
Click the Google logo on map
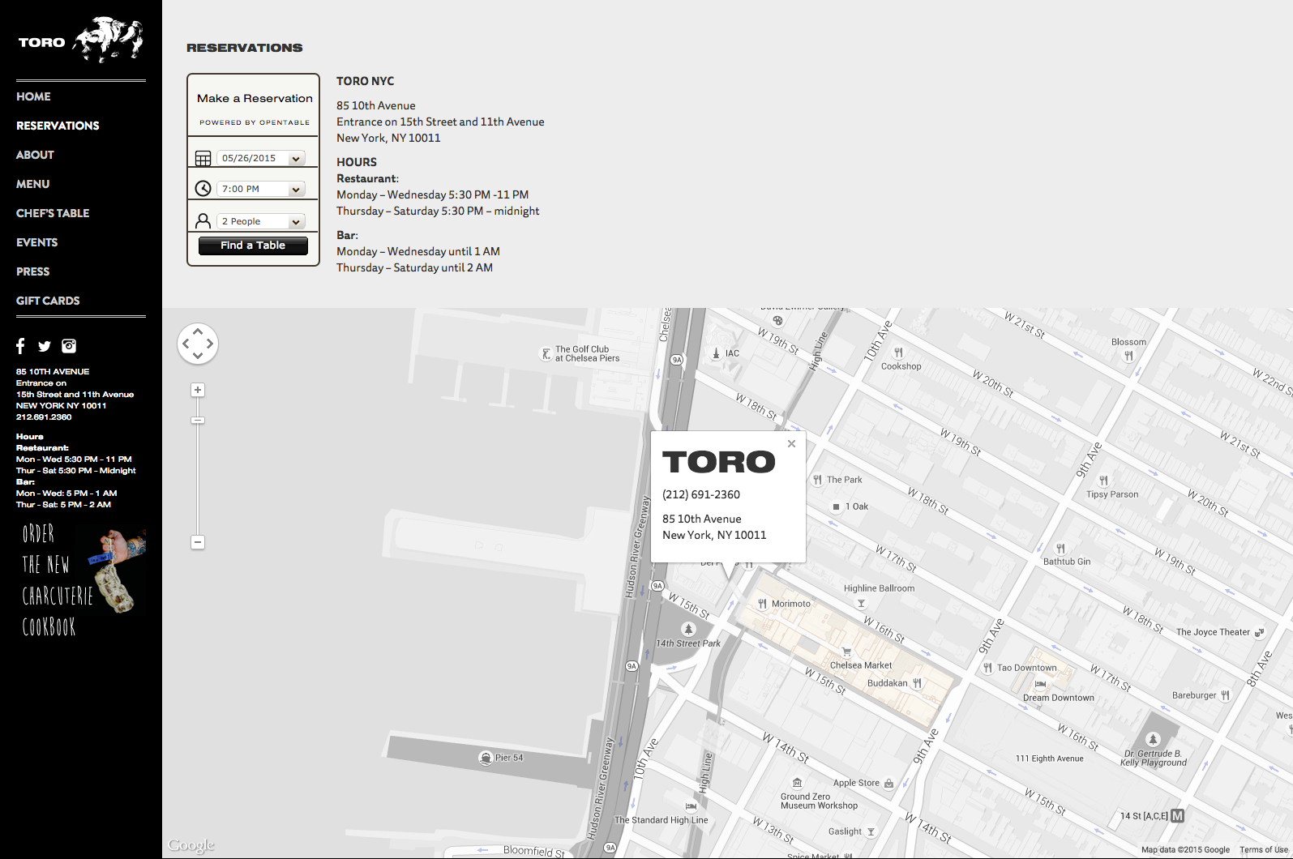tap(191, 845)
